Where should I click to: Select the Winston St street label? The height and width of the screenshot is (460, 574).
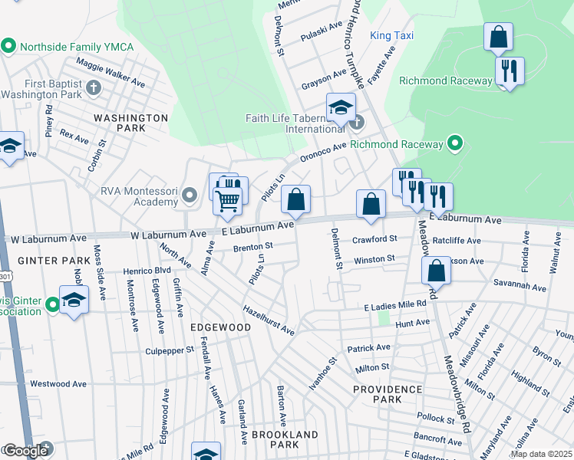click(374, 259)
